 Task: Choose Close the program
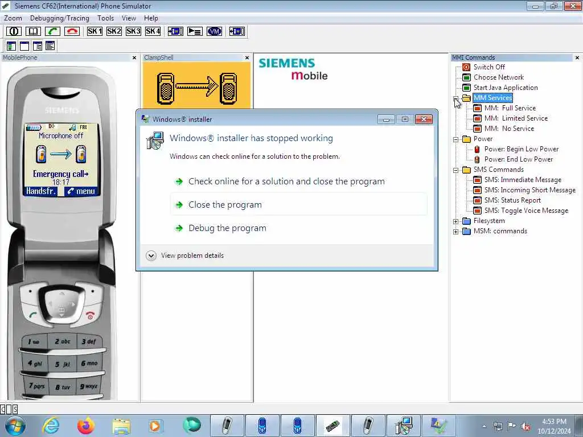(298, 204)
